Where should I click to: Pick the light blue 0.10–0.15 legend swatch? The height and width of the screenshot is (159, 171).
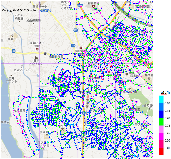point(161,107)
